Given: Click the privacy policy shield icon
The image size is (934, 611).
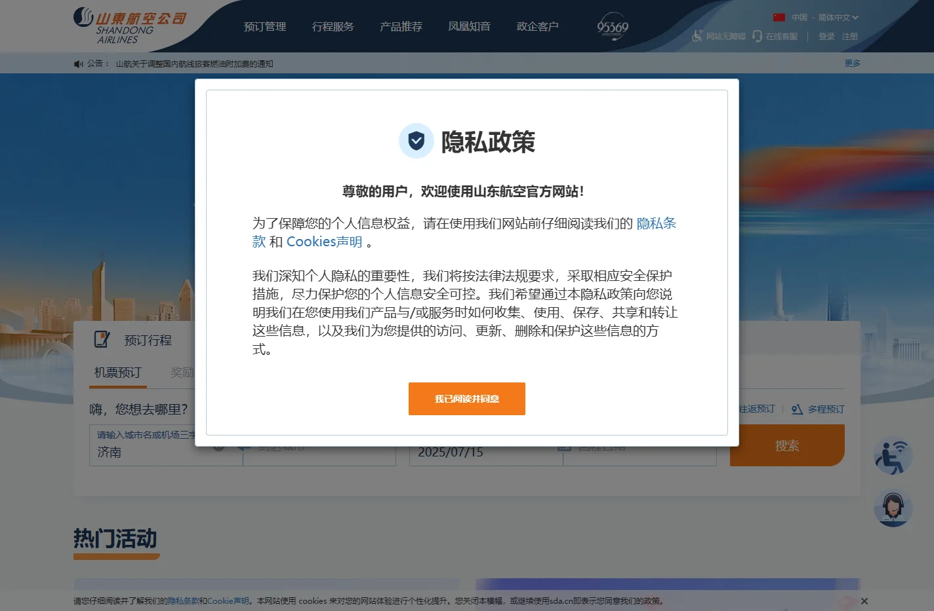Looking at the screenshot, I should [x=416, y=141].
